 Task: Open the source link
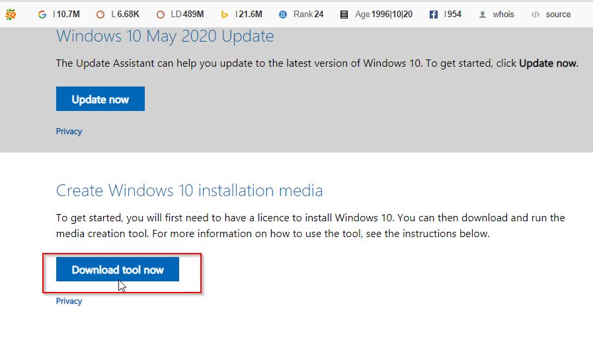[558, 15]
